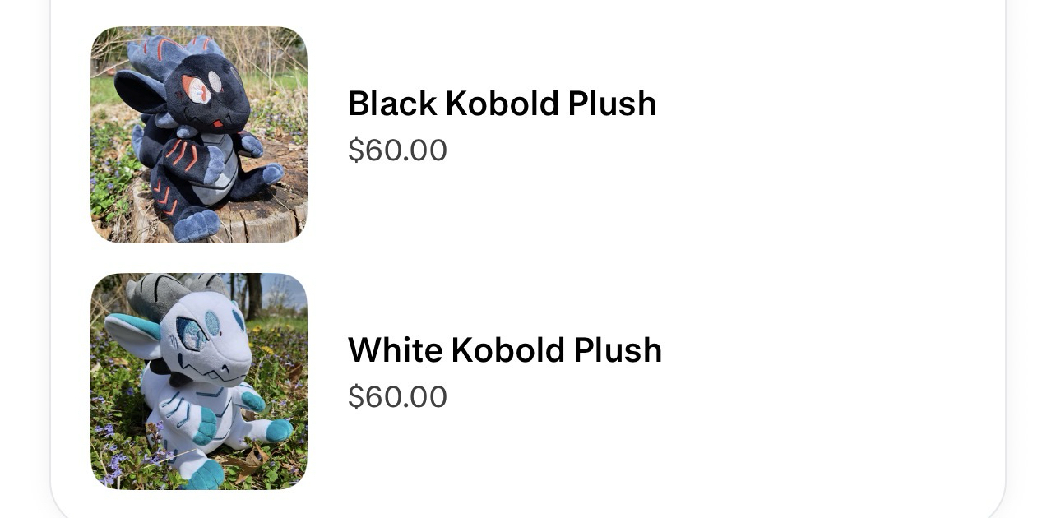Screen dimensions: 1056x518
Task: Click the black plush's dark ear
Action: pyautogui.click(x=136, y=89)
